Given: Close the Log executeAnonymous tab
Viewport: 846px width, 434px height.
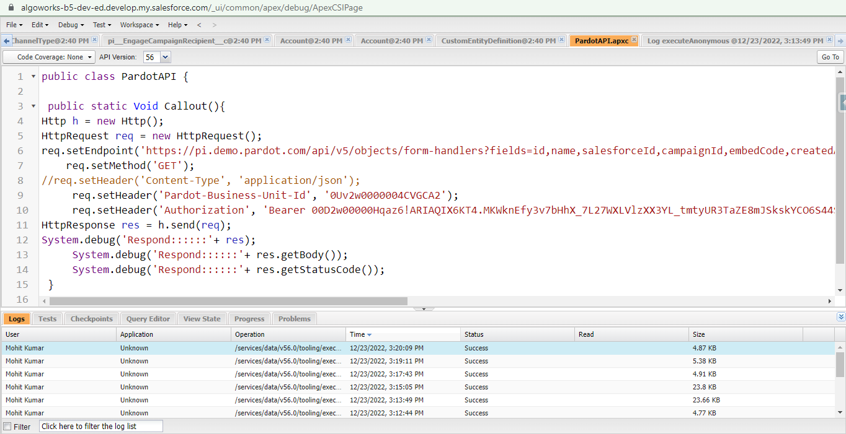Looking at the screenshot, I should (829, 40).
